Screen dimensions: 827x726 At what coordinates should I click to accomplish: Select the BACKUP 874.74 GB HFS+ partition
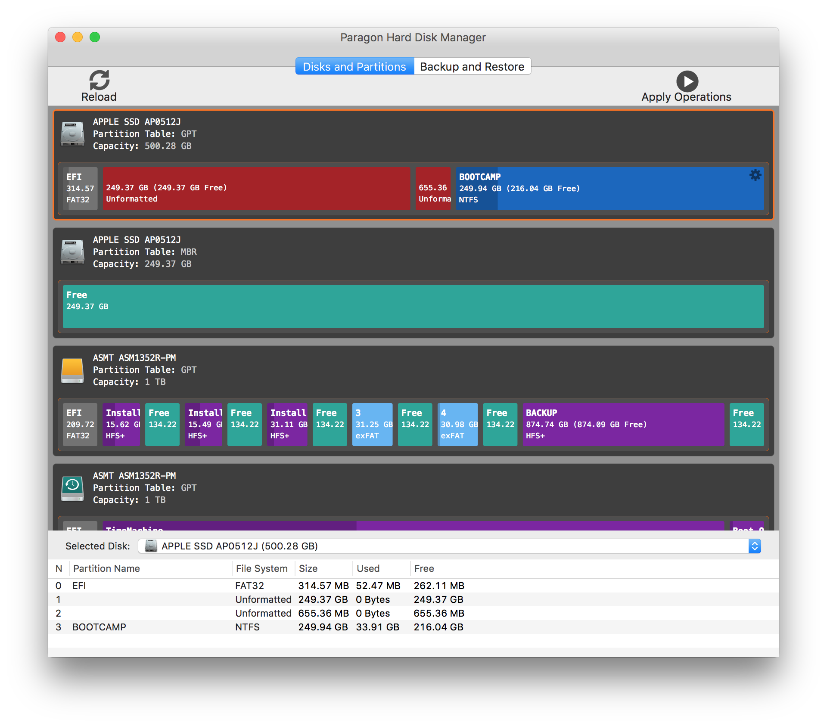623,424
